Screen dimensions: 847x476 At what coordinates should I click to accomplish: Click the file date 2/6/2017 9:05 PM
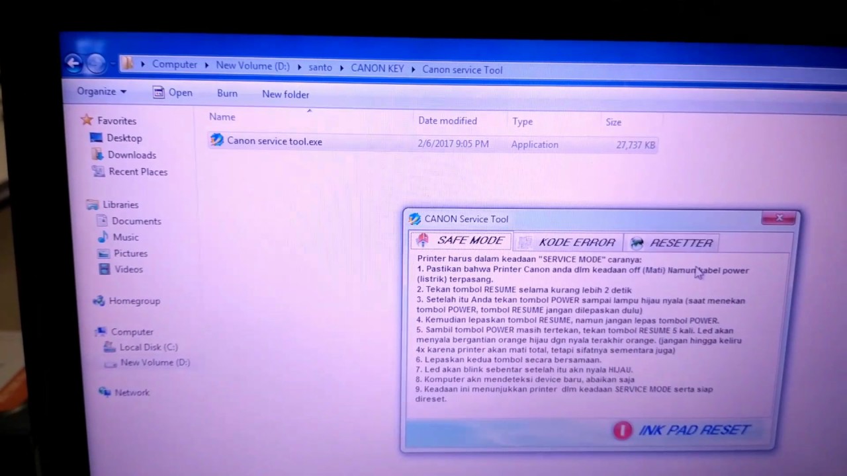(x=453, y=143)
